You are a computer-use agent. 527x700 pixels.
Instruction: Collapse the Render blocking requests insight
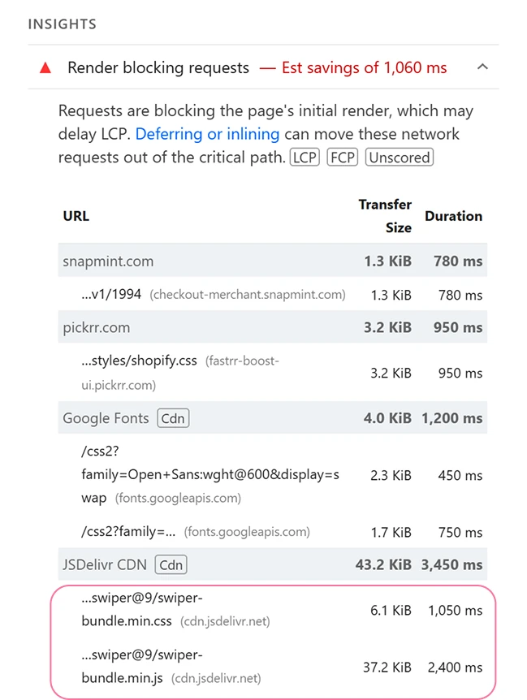[482, 67]
